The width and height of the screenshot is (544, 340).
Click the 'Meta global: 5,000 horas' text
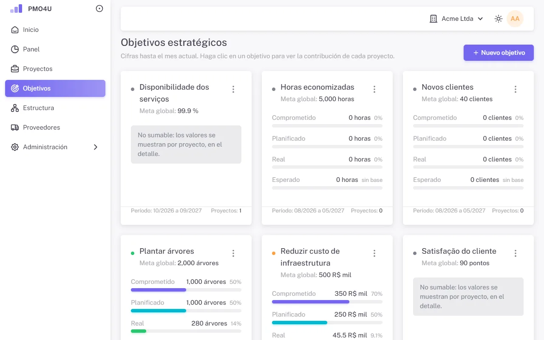coord(317,99)
